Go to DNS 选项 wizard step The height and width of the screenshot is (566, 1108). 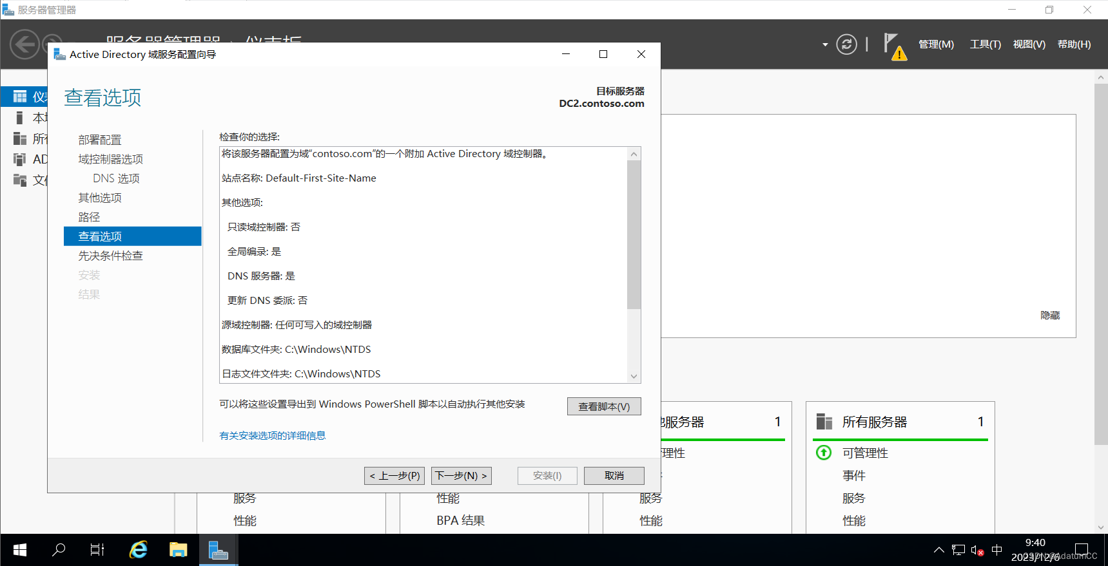coord(116,178)
